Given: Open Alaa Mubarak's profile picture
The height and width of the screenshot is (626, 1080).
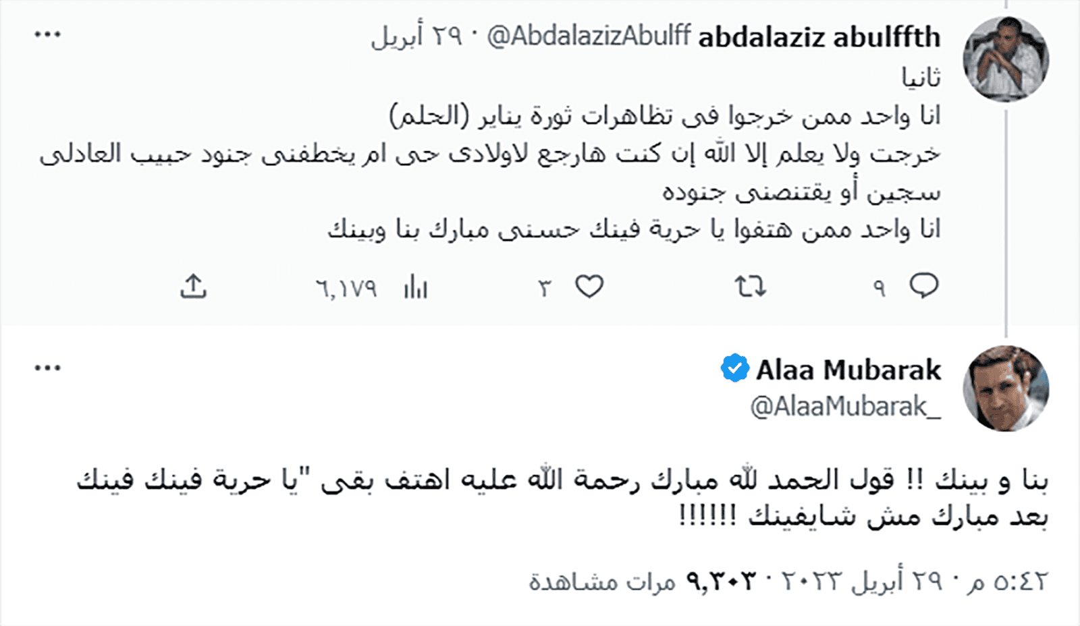Looking at the screenshot, I should (x=1005, y=388).
